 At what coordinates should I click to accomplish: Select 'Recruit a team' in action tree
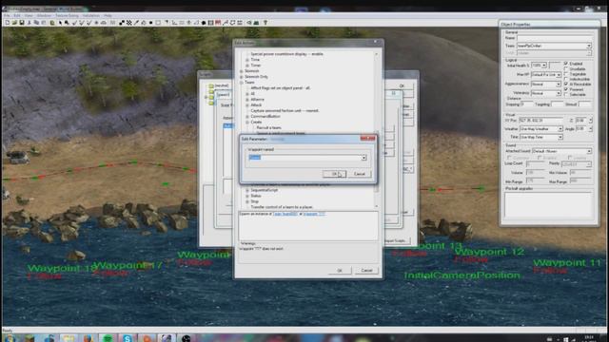click(x=268, y=127)
